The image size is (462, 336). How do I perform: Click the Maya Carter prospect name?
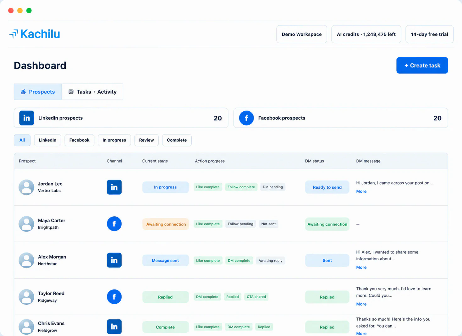(52, 220)
